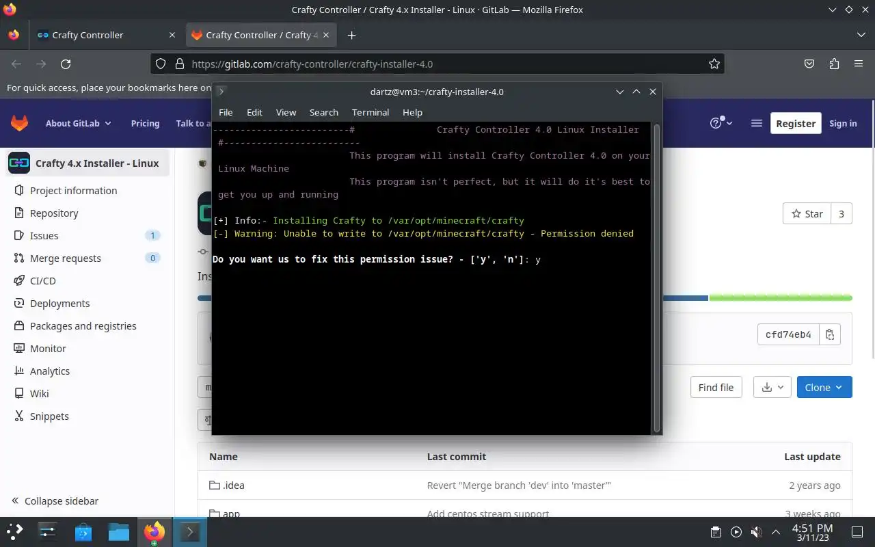Open a new Firefox tab
Viewport: 875px width, 547px height.
point(351,35)
